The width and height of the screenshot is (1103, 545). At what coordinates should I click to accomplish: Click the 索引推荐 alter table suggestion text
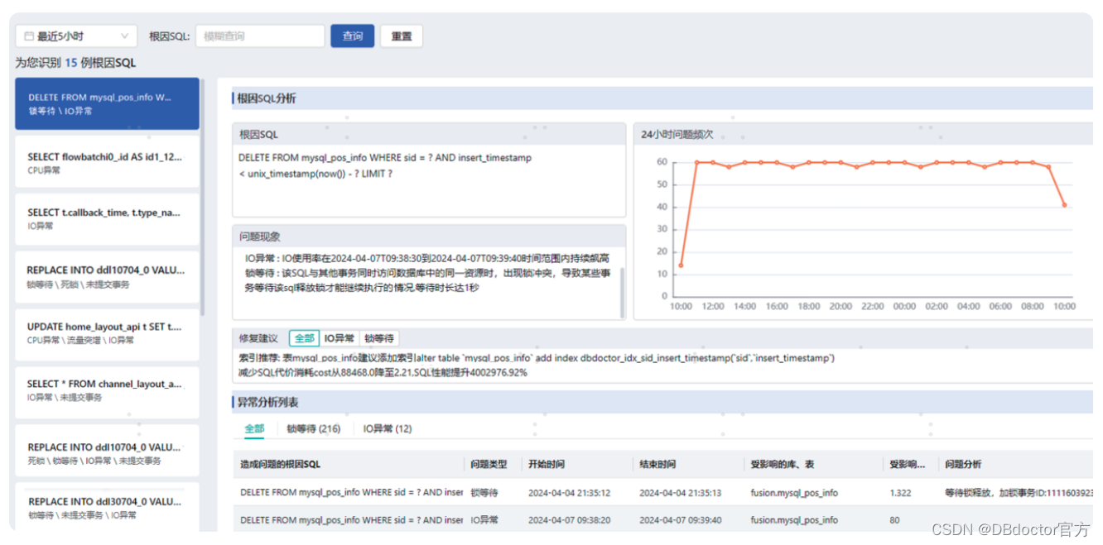[536, 358]
